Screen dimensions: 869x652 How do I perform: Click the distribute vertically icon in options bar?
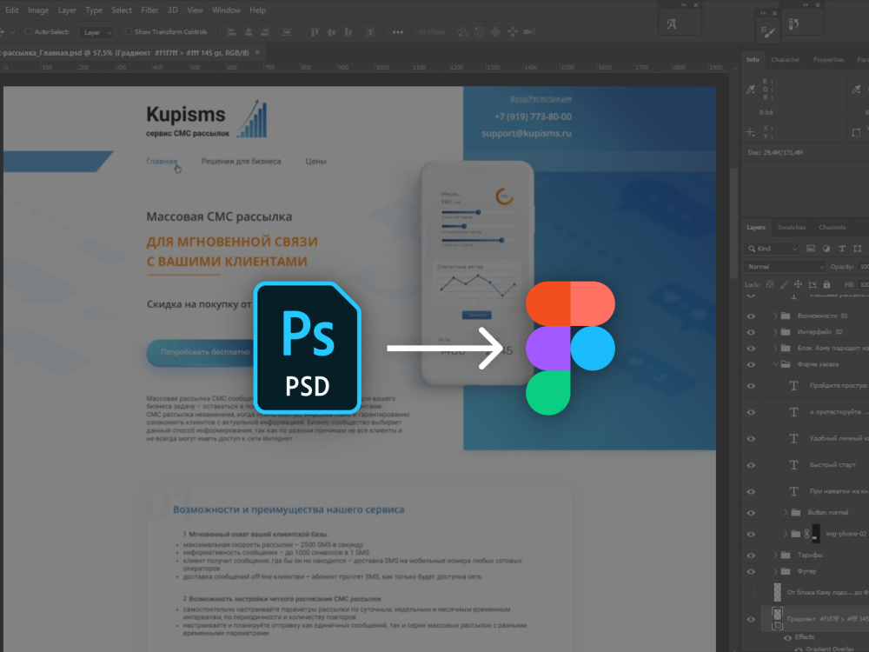click(x=287, y=32)
